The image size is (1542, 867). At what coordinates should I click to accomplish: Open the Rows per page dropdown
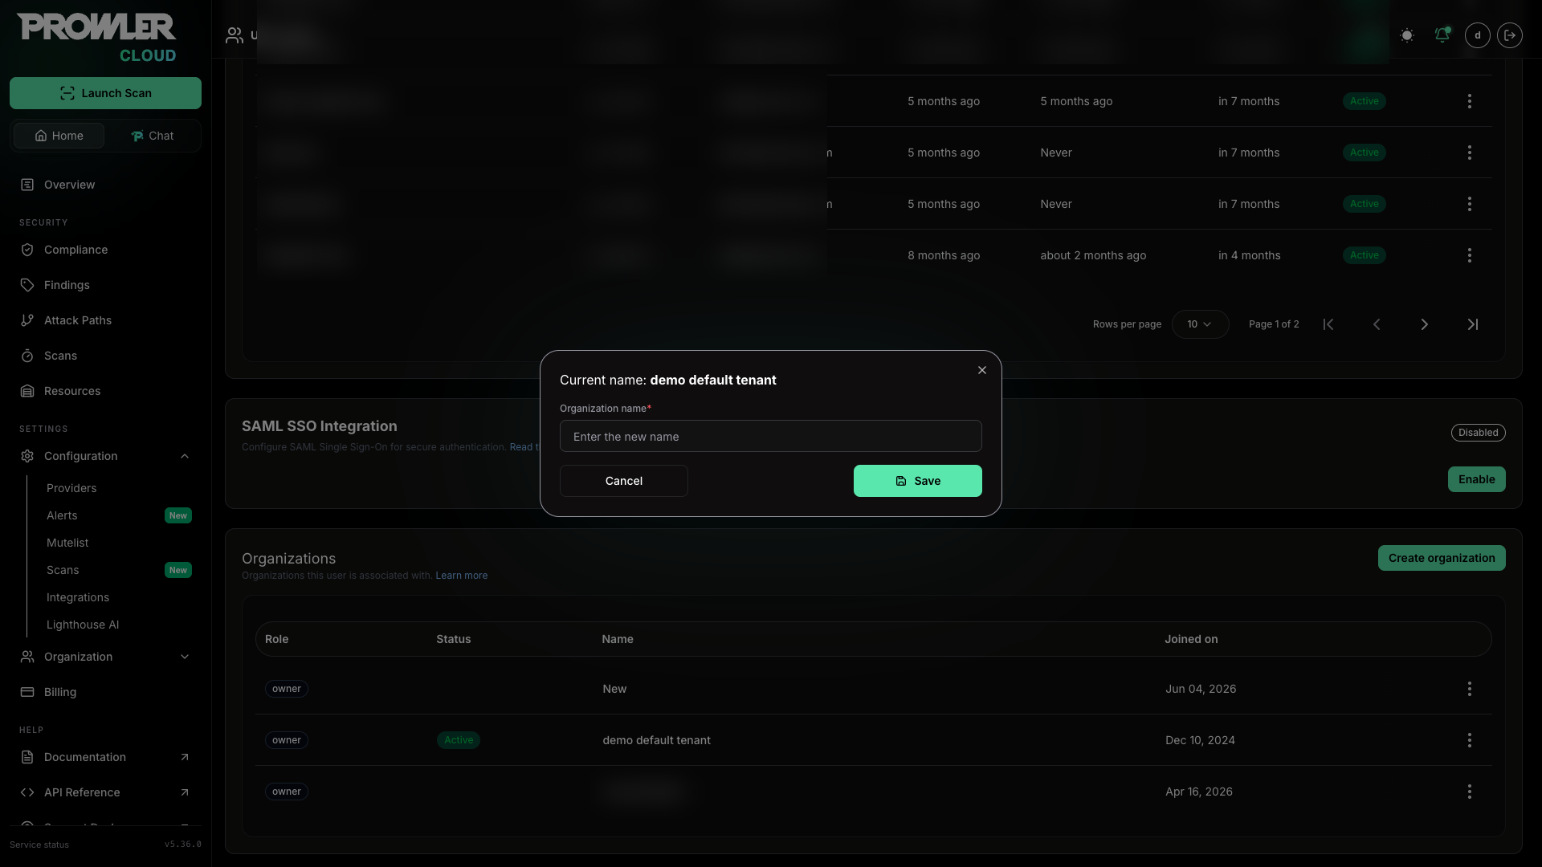[x=1200, y=324]
